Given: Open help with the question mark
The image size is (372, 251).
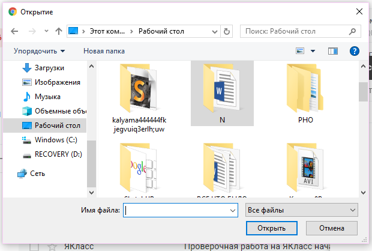Looking at the screenshot, I should [x=355, y=51].
